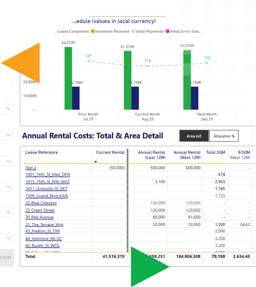Viewport: 256px width, 287px height.
Task: Select the 127 data point on dashed line
Action: 88,62
